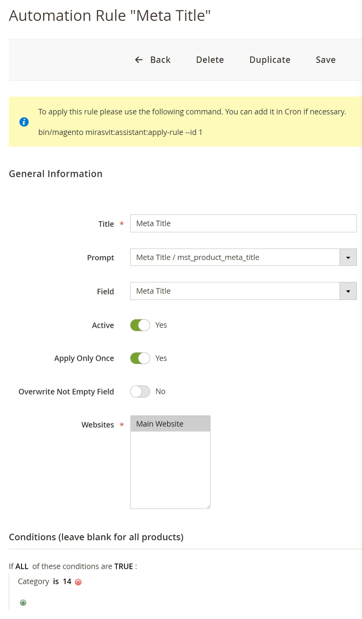The image size is (362, 619).
Task: Click the condition value 14
Action: pyautogui.click(x=67, y=582)
